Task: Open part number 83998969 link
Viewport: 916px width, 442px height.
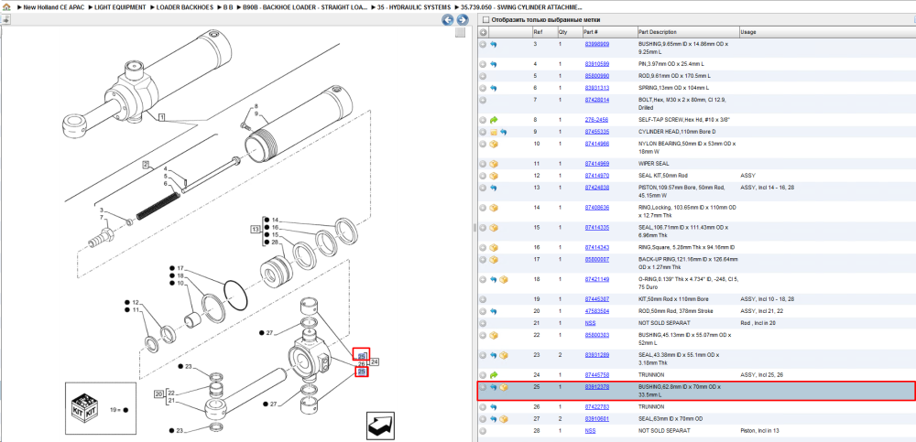Action: click(597, 44)
